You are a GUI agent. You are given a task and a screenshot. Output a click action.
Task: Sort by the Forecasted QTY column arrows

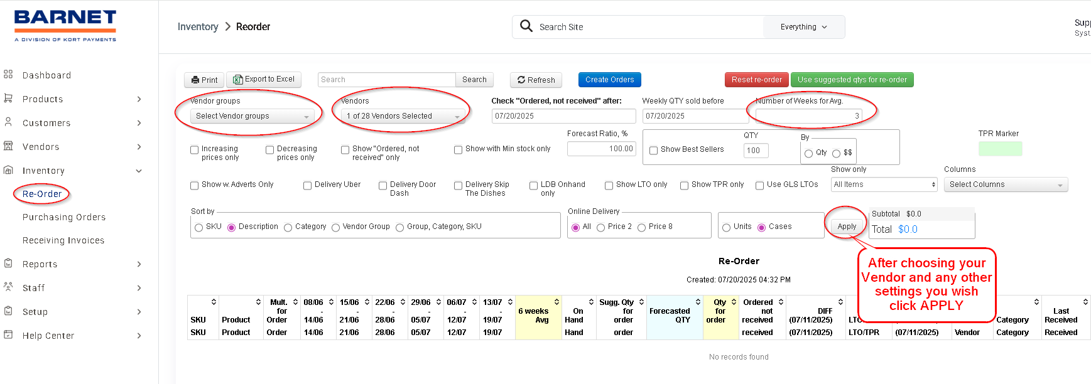coord(698,302)
